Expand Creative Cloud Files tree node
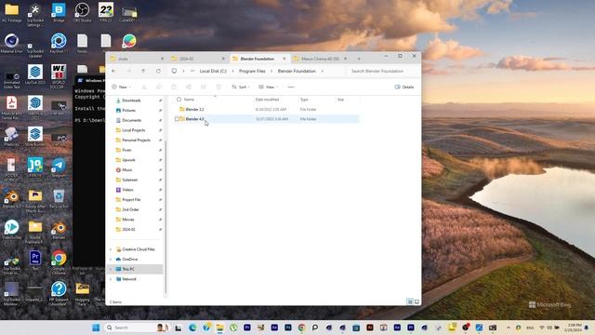The image size is (595, 335). pyautogui.click(x=111, y=249)
